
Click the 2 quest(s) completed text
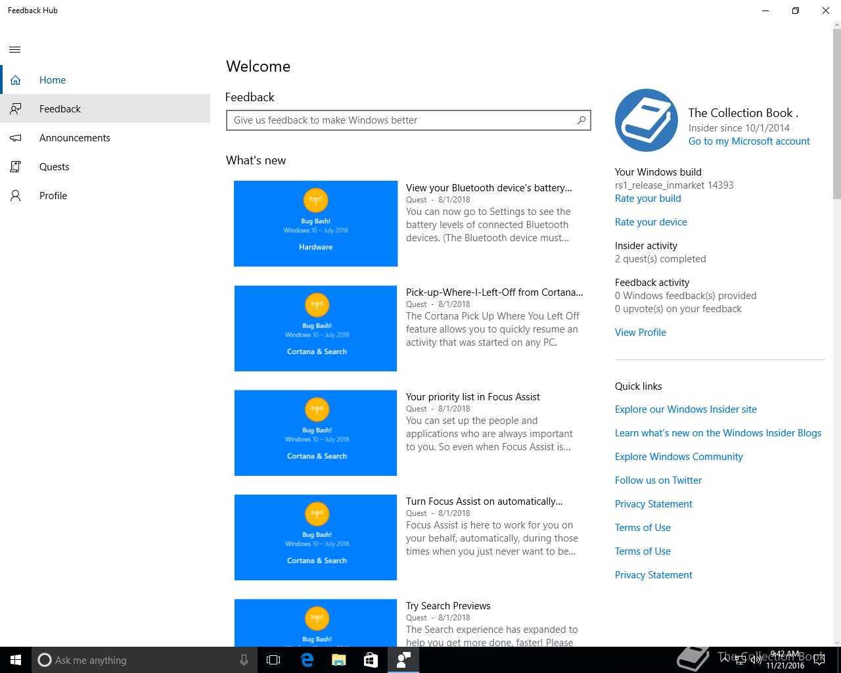[660, 259]
